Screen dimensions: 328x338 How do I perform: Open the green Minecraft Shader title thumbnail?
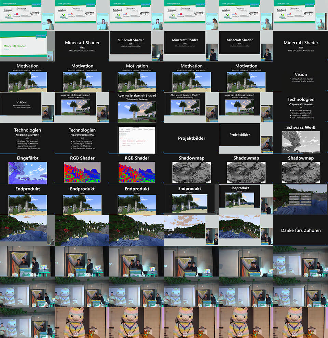tap(27, 46)
